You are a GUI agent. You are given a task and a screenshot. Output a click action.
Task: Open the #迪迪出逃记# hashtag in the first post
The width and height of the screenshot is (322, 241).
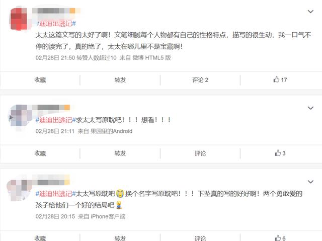(56, 24)
